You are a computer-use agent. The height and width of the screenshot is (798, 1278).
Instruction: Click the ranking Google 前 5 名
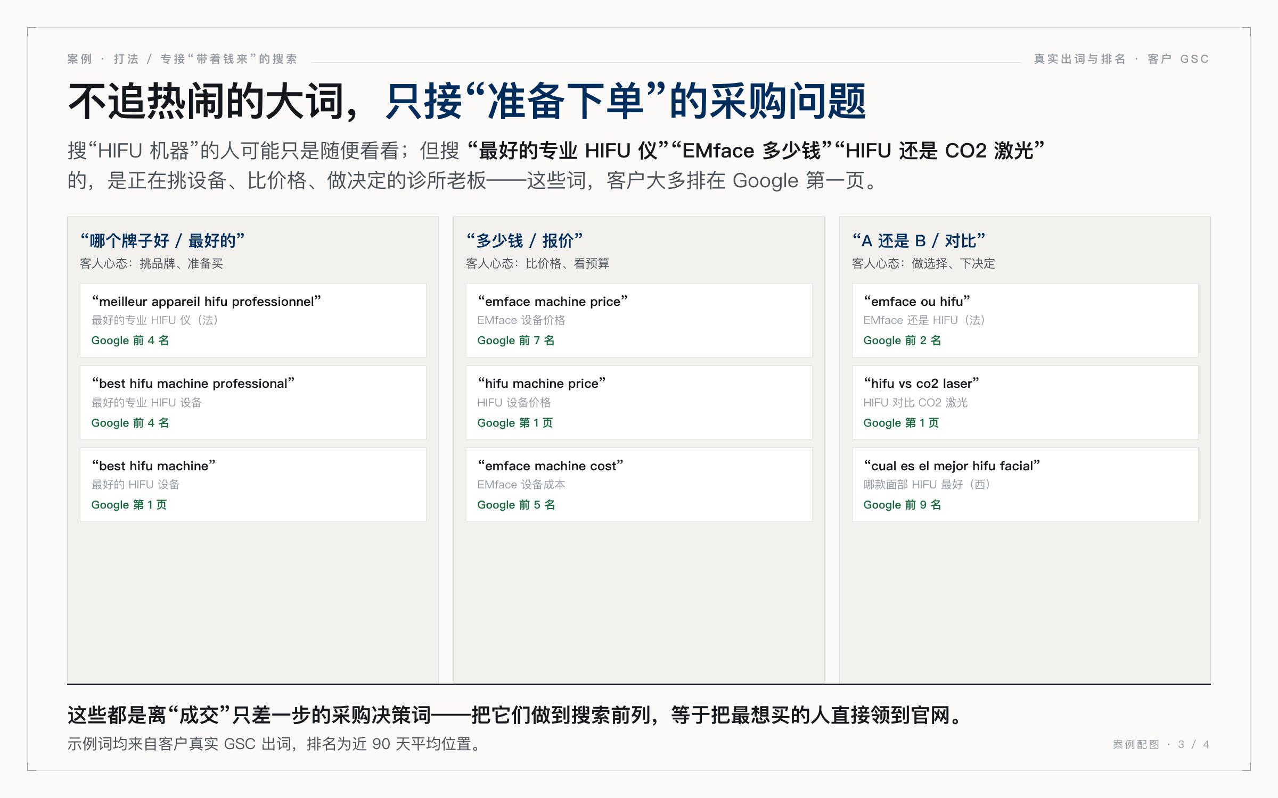pyautogui.click(x=517, y=505)
